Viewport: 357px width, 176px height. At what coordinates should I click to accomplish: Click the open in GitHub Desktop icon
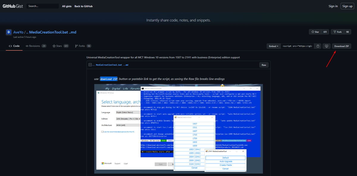(326, 46)
